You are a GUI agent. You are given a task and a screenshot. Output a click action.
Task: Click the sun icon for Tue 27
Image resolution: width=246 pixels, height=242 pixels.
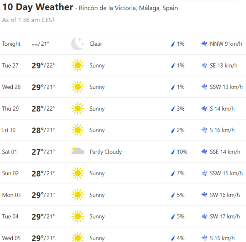78,66
